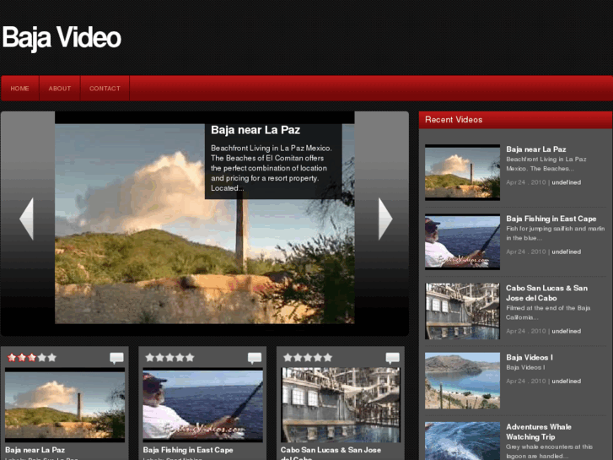Screen dimensions: 613x460
Task: Open Baja Videos I recent video link
Action: (x=530, y=357)
